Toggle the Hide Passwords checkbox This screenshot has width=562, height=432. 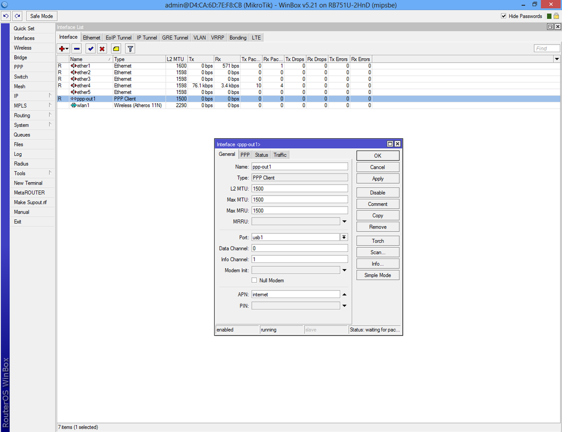(x=503, y=15)
